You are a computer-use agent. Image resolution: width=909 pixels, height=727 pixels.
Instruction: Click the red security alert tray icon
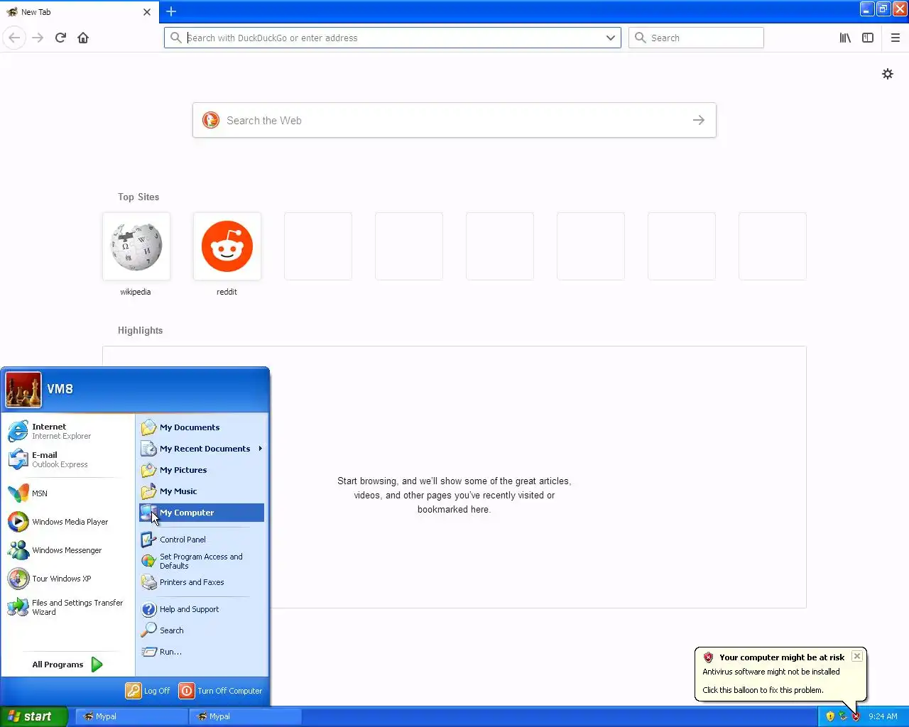click(x=856, y=716)
